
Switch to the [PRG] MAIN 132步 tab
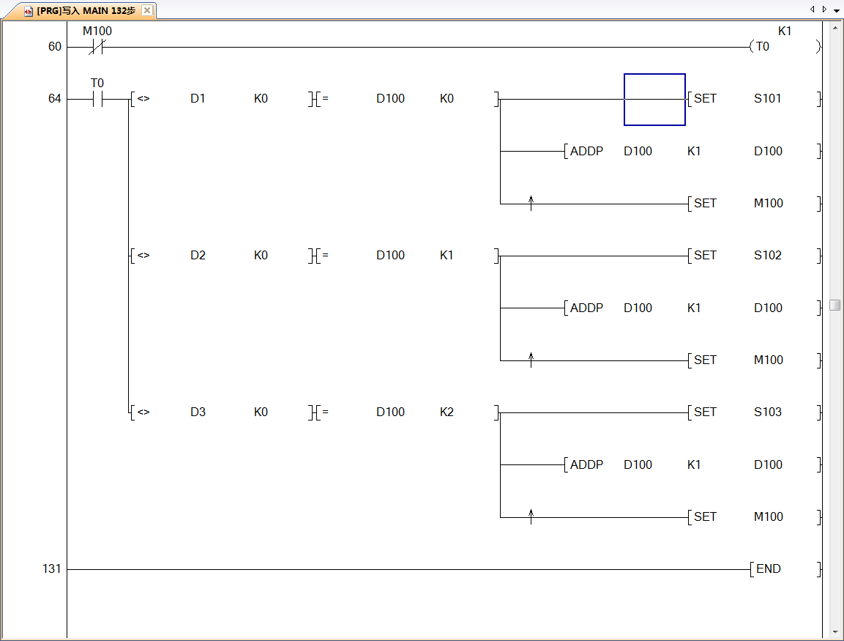click(85, 11)
